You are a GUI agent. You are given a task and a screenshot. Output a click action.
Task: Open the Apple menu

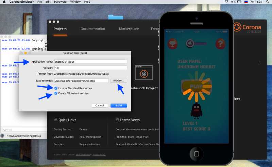[x=4, y=2]
